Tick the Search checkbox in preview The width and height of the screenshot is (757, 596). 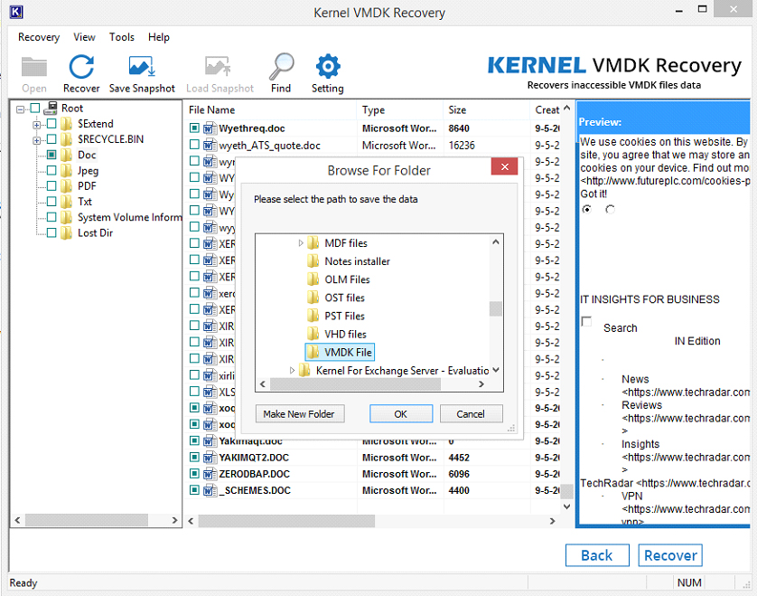coord(586,321)
